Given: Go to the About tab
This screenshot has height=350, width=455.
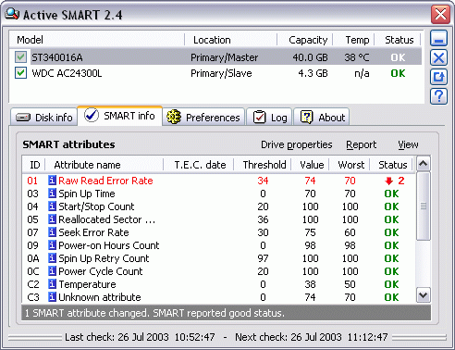Looking at the screenshot, I should (x=322, y=117).
